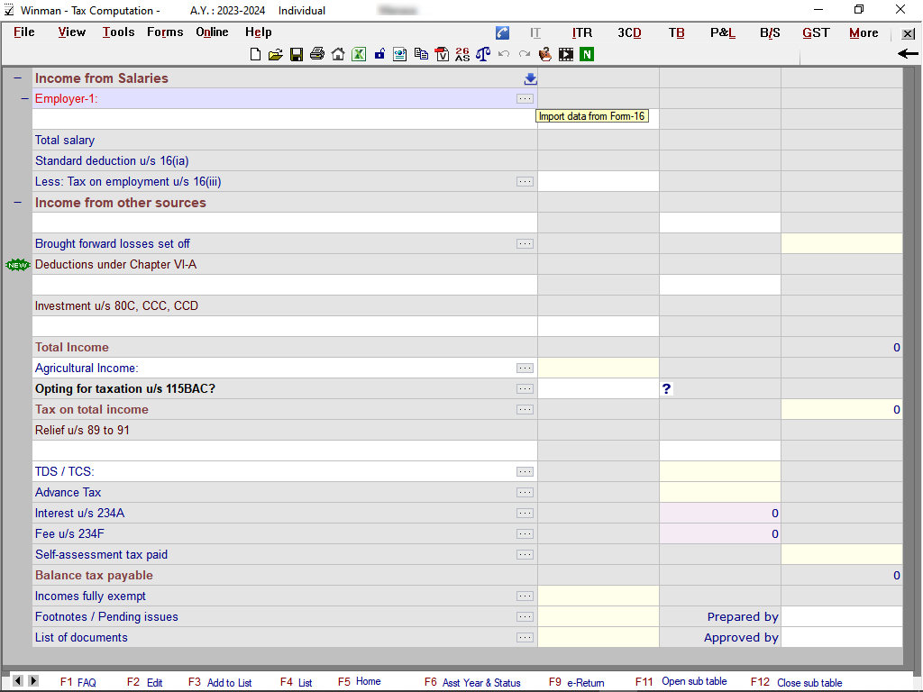Click the Print icon in toolbar
This screenshot has height=692, width=923.
(x=316, y=54)
